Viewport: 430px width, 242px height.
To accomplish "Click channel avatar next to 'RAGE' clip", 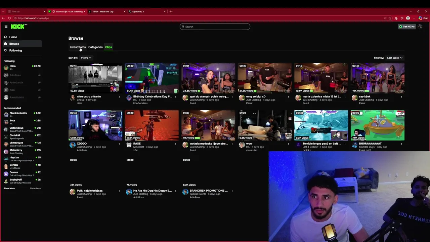I will point(129,145).
